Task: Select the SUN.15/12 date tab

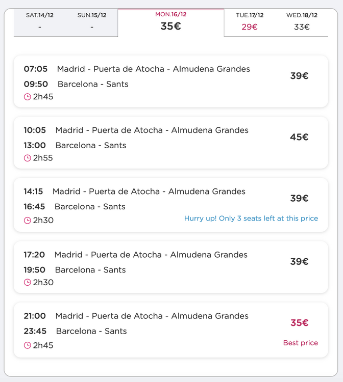Action: (92, 22)
